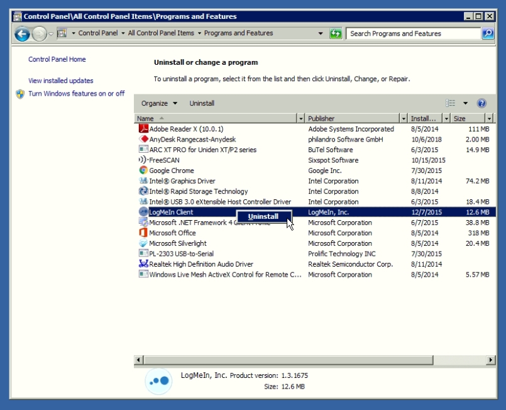Screen dimensions: 506x410
Task: Click the search magnifier icon
Action: [x=488, y=33]
